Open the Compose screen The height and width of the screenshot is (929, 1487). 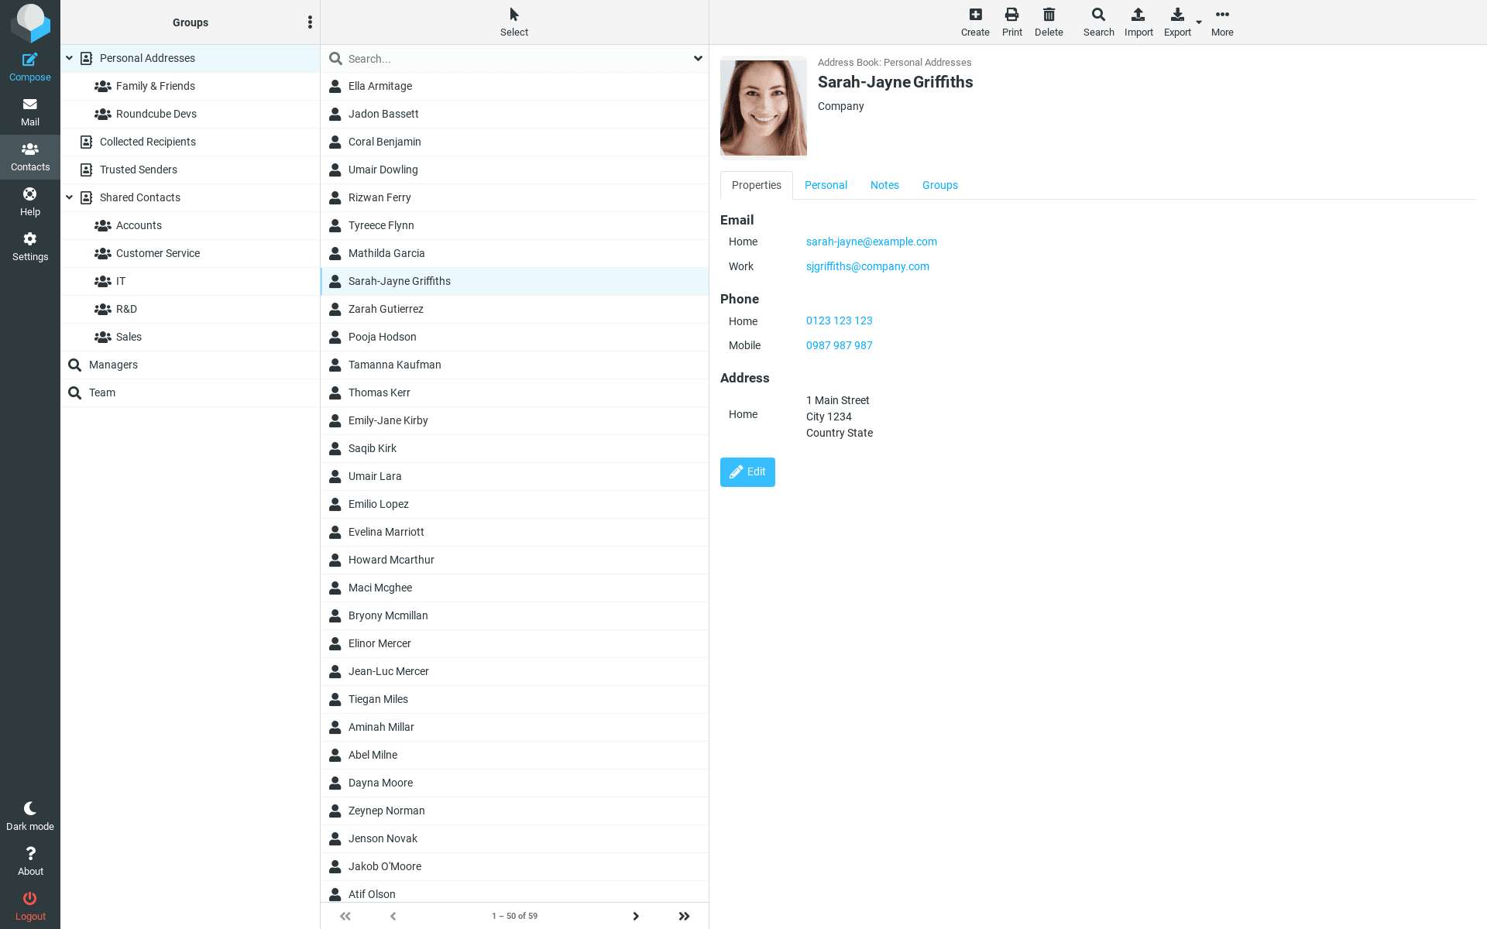[x=30, y=66]
